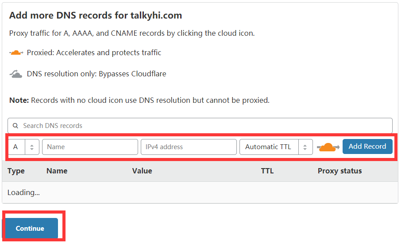Click the orange Proxied cloud legend icon
409x244 pixels.
[x=16, y=53]
